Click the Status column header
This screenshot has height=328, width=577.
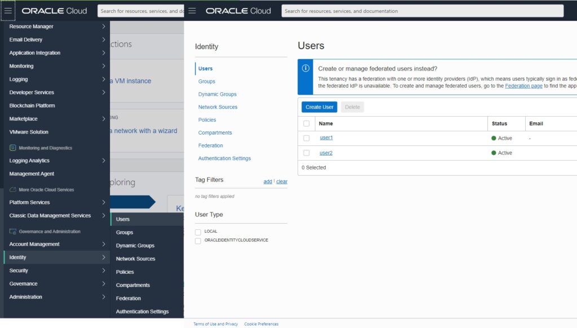pos(499,123)
